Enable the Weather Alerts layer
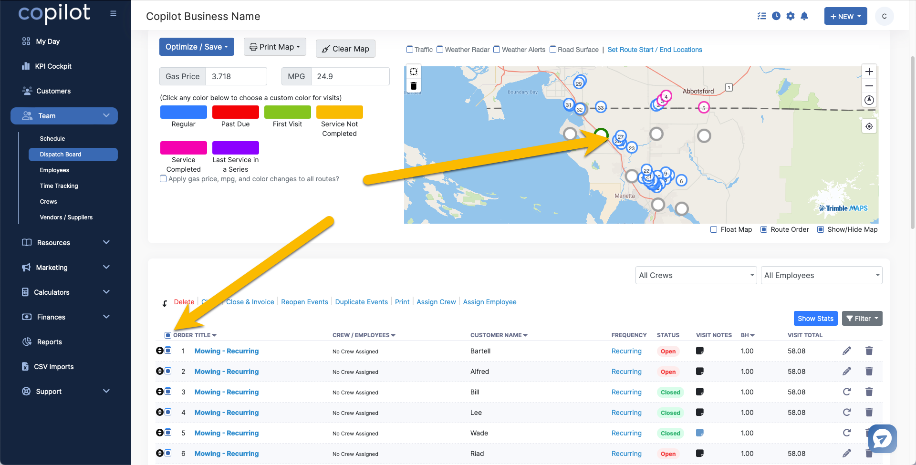916x465 pixels. coord(497,50)
